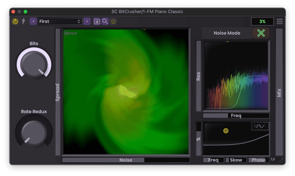
Task: Favorite the preset with star icon
Action: (x=113, y=21)
